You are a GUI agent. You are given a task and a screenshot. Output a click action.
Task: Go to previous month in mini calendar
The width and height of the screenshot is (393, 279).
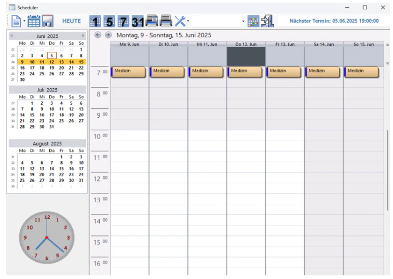click(11, 36)
